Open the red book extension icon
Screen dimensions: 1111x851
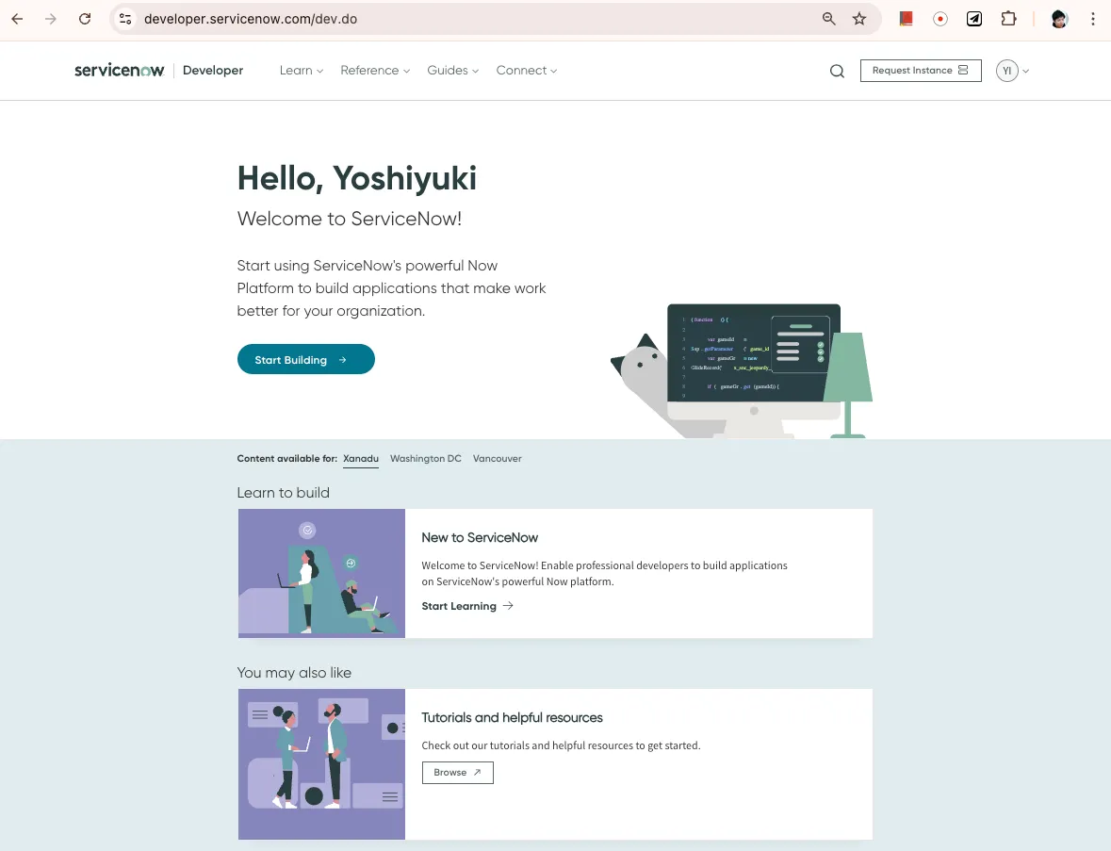click(906, 19)
